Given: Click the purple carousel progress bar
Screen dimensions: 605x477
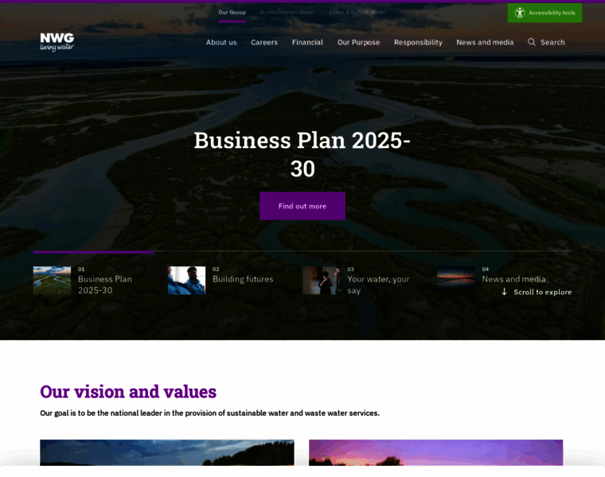Looking at the screenshot, I should pos(93,252).
